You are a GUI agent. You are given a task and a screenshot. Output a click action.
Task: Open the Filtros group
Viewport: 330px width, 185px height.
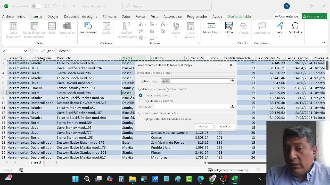[229, 30]
